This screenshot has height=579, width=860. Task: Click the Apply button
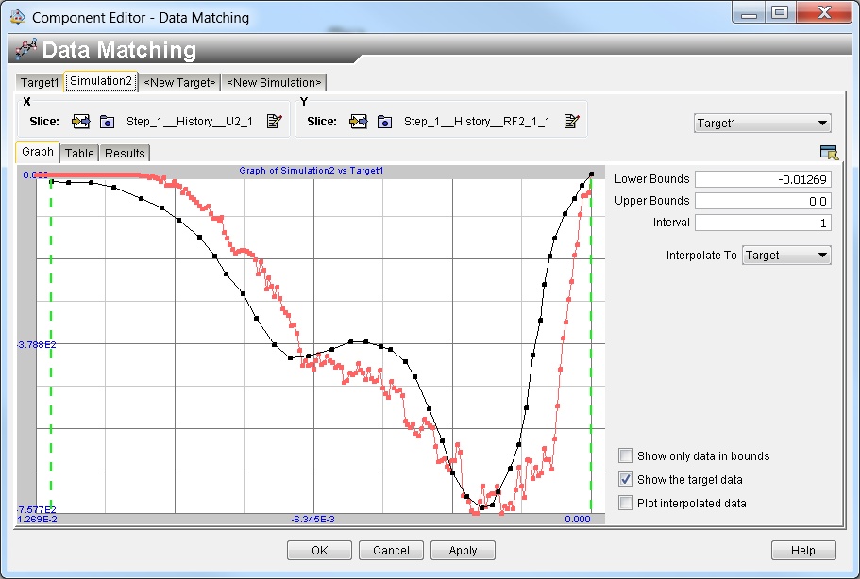pyautogui.click(x=463, y=551)
